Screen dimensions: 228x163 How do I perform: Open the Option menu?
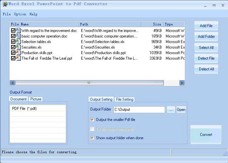(20, 14)
